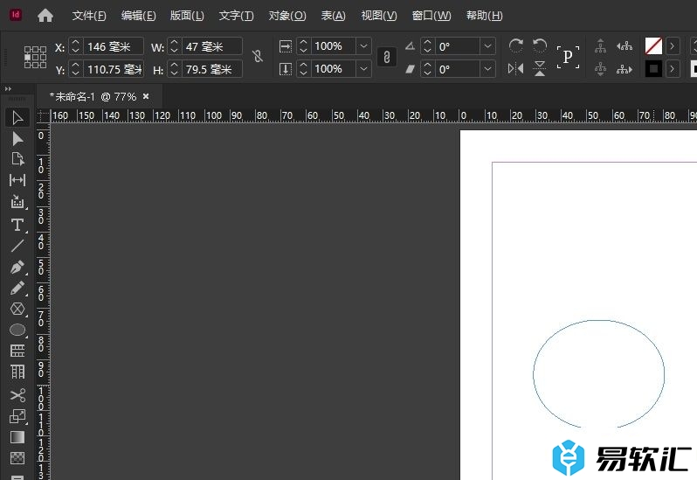Open the shear angle dropdown

click(487, 69)
